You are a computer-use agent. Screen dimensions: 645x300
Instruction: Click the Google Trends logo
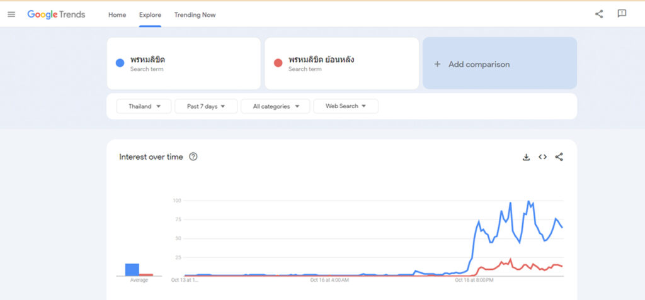tap(56, 14)
